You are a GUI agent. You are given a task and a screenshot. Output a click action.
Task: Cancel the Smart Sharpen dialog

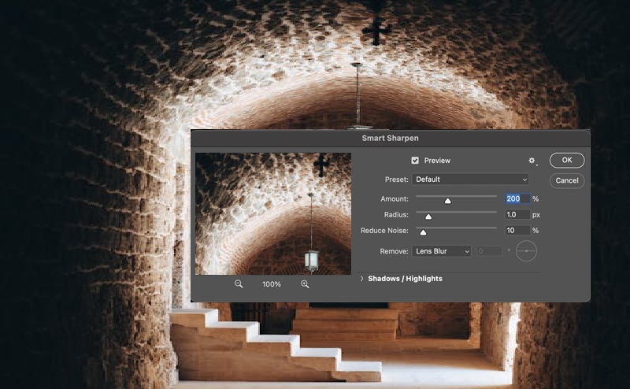pos(567,180)
